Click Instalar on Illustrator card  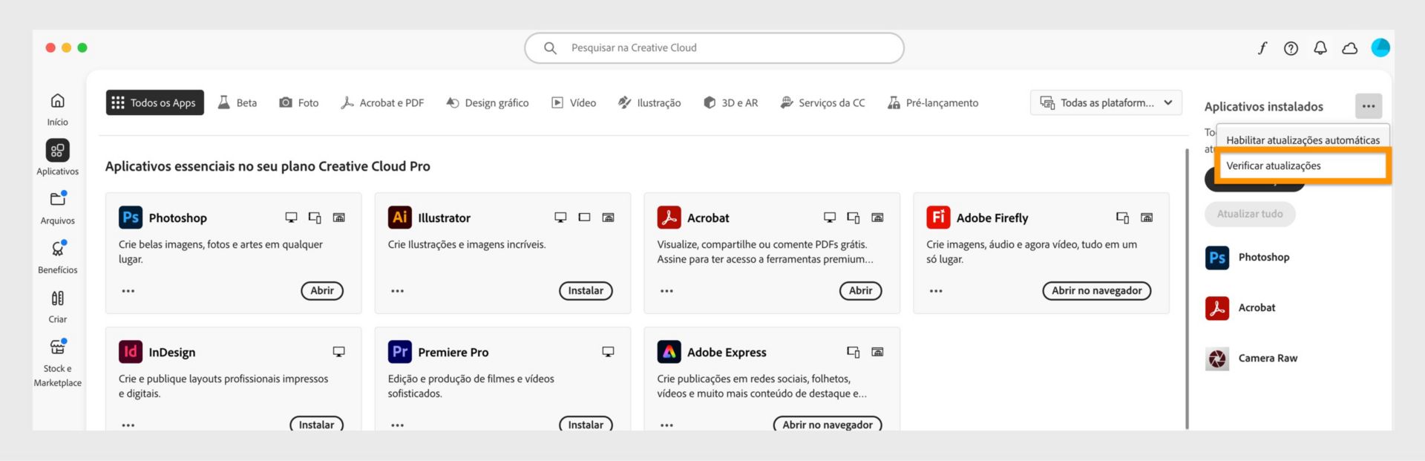586,291
